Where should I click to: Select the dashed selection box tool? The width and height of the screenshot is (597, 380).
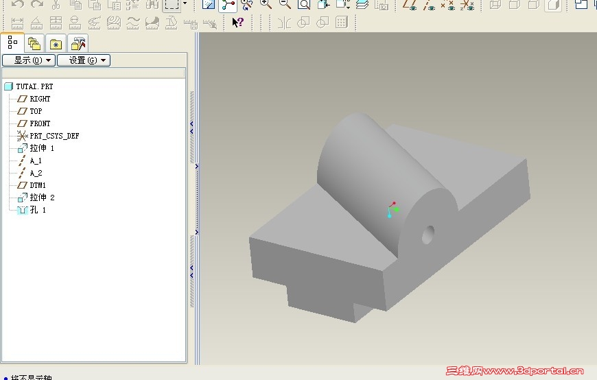coord(172,5)
